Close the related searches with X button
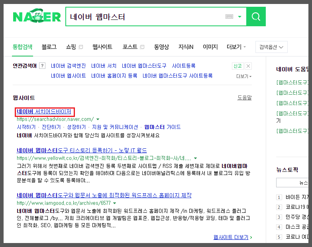The image size is (312, 247). [248, 66]
